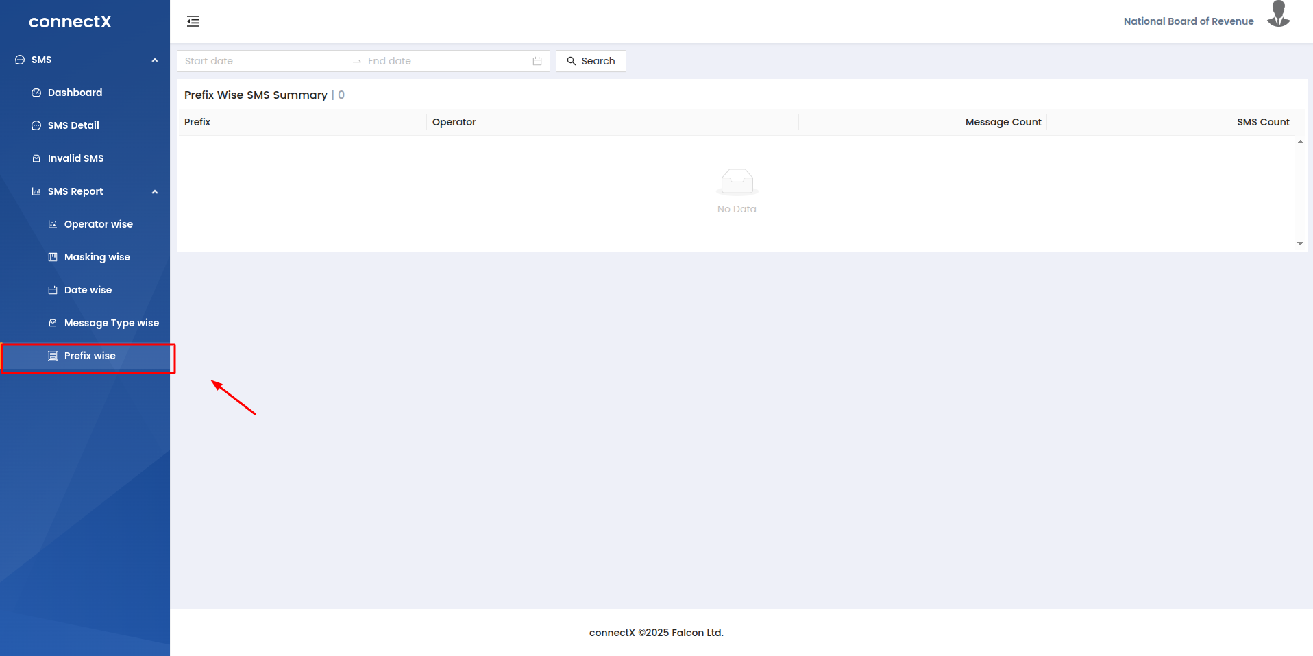Collapse the SMS menu chevron
1313x656 pixels.
click(155, 60)
